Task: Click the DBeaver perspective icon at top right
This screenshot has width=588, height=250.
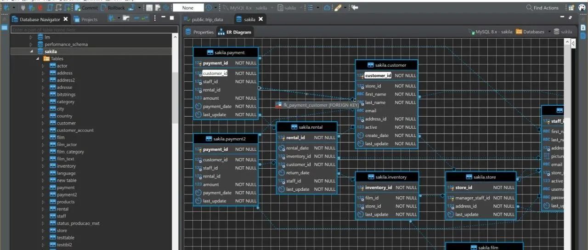Action: (x=582, y=8)
